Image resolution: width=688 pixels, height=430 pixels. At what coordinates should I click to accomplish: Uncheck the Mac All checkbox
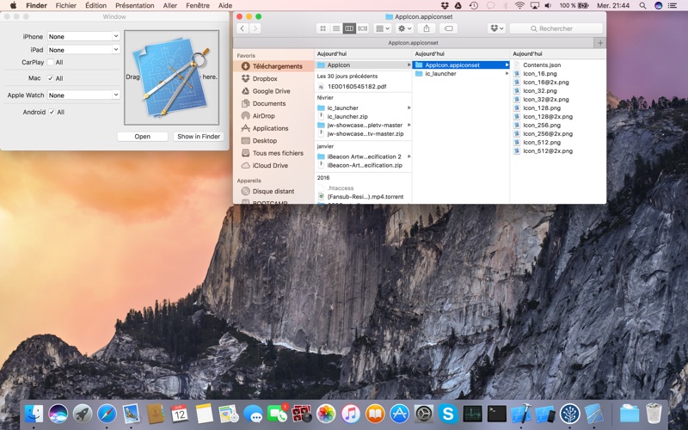[51, 78]
